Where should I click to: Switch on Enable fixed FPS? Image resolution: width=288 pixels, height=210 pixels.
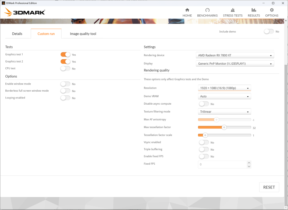coord(204,156)
